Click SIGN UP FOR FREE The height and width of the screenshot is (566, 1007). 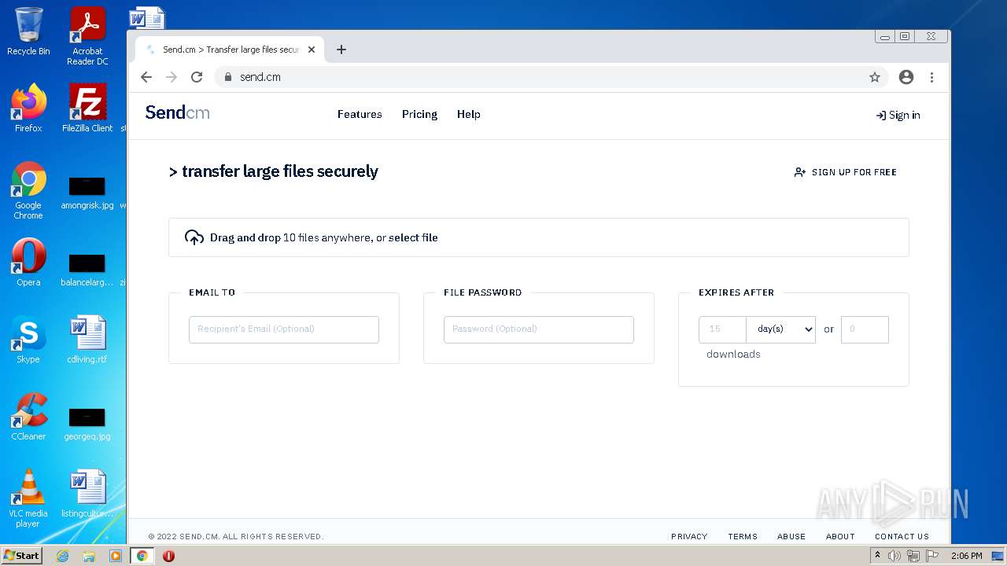click(846, 172)
